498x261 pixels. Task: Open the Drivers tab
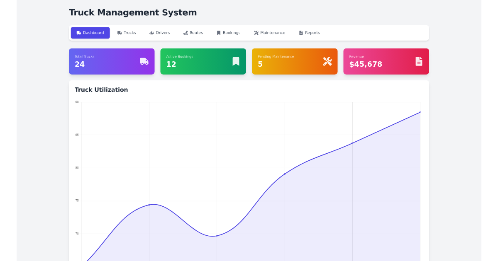pos(159,32)
